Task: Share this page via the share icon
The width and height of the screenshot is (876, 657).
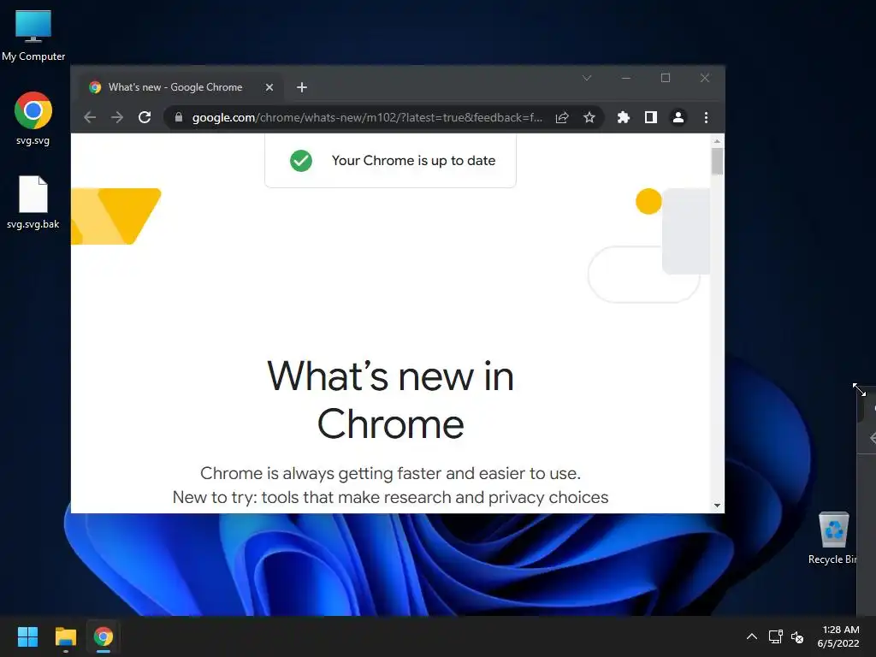Action: [562, 117]
